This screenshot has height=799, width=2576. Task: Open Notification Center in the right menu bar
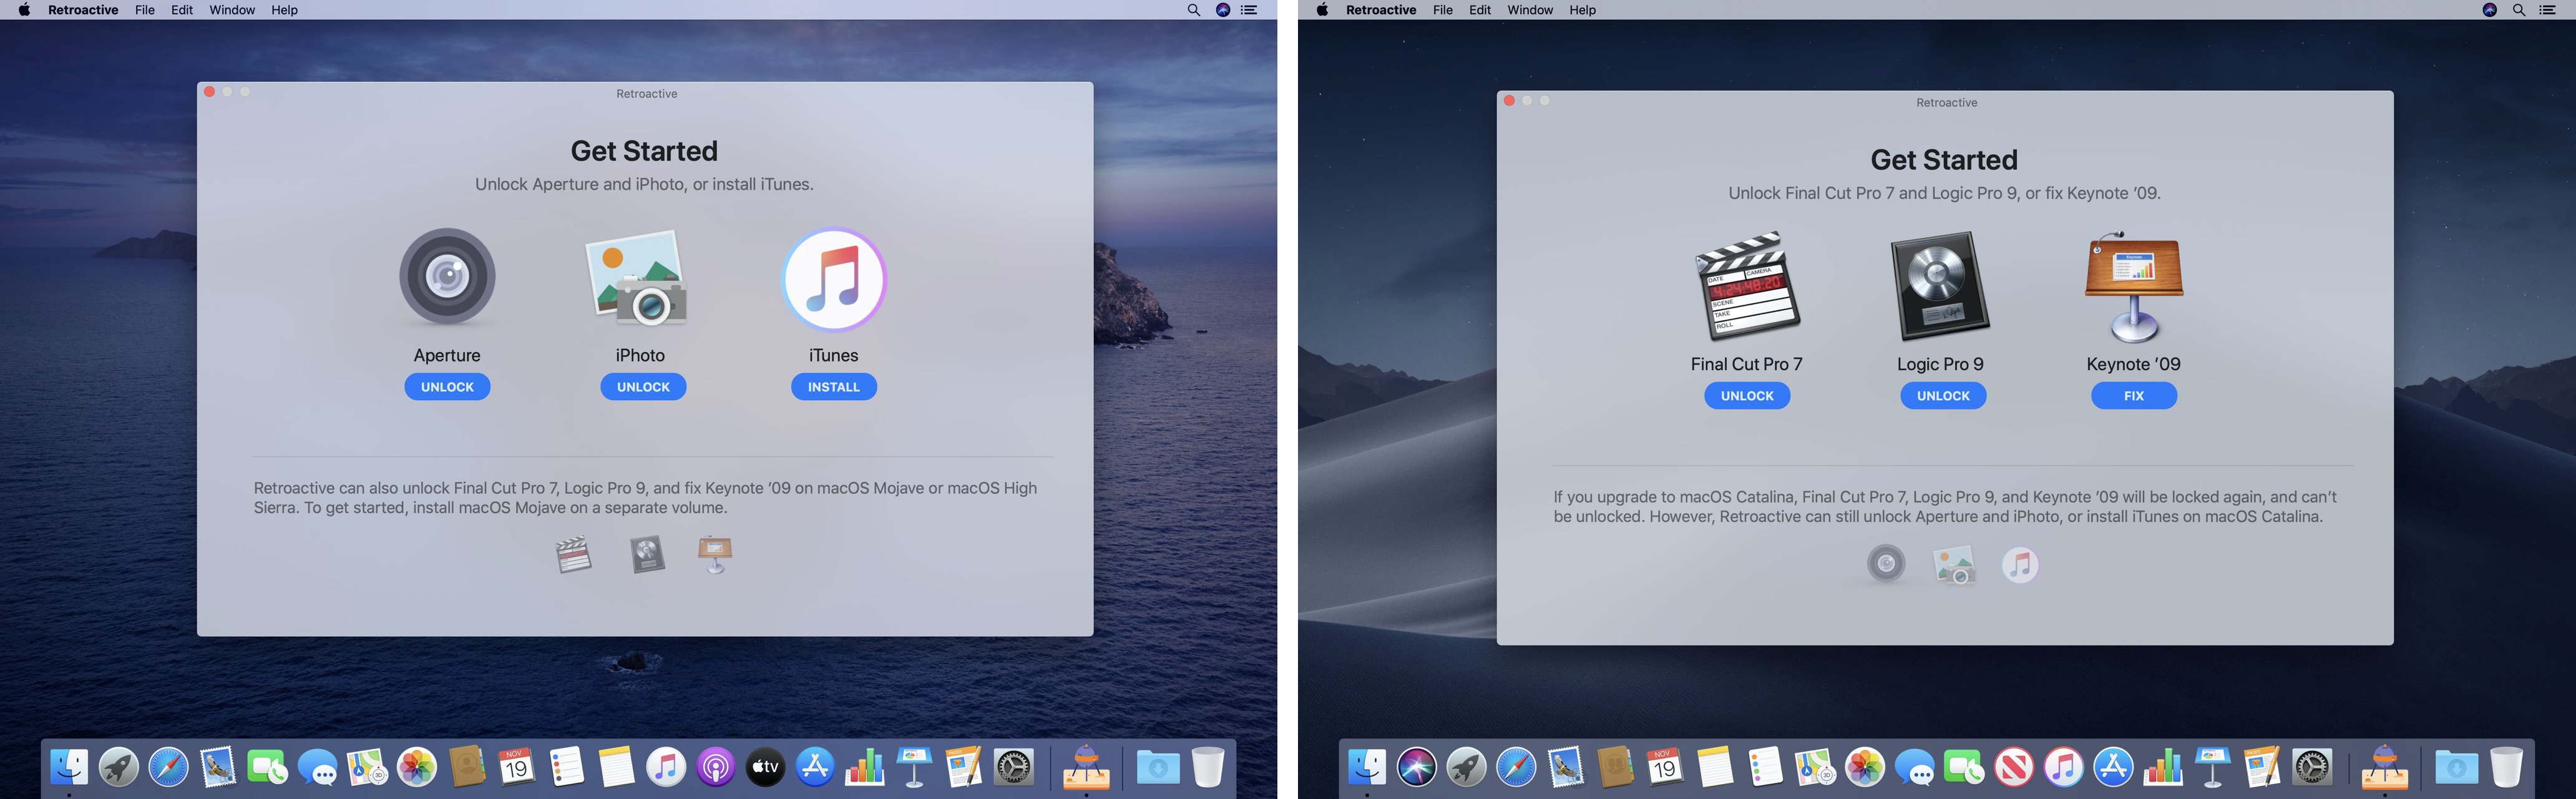coord(2548,10)
